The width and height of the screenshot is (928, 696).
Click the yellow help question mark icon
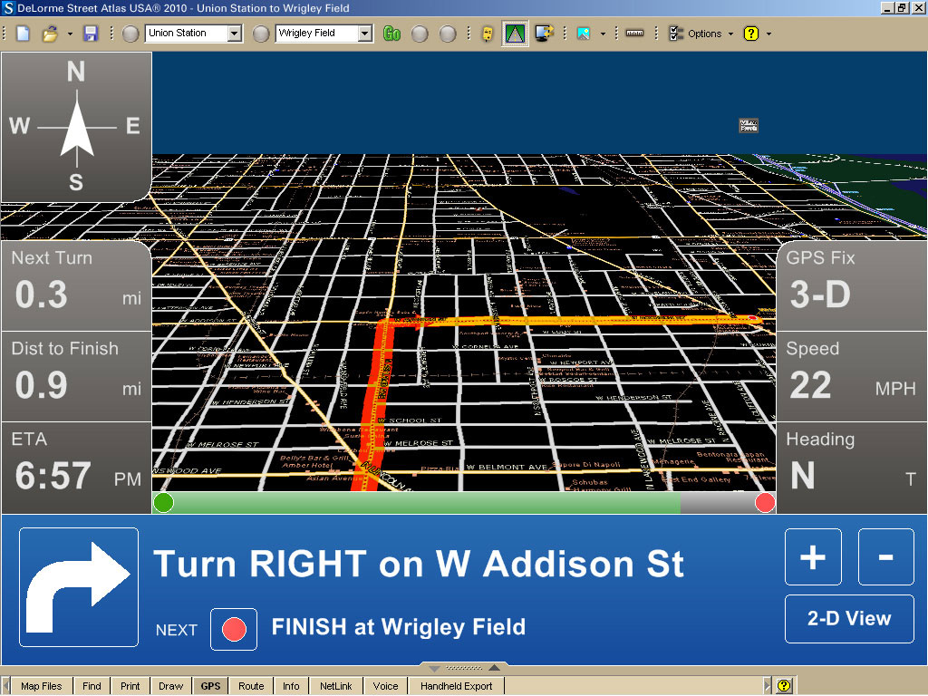pos(750,34)
